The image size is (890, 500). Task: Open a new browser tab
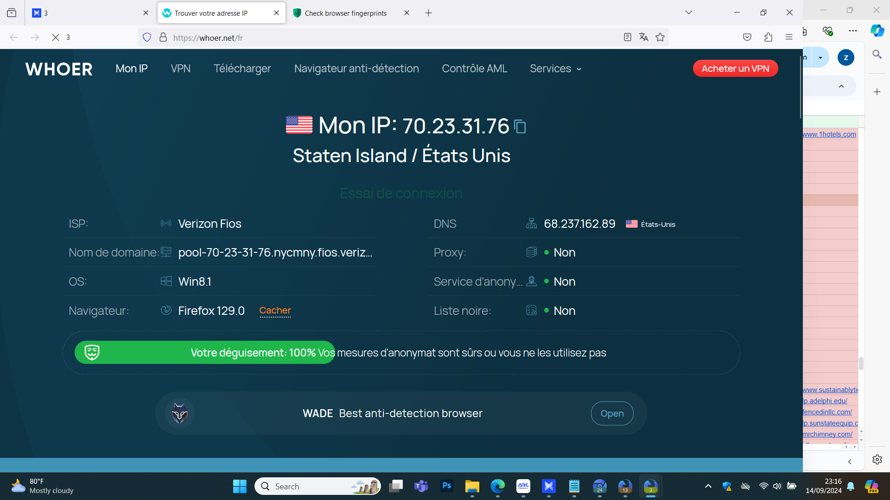click(x=428, y=13)
